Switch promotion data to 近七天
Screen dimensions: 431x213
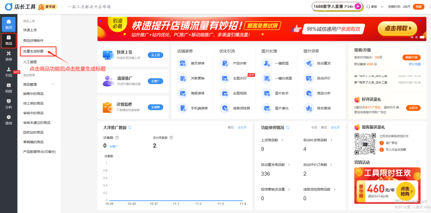coord(242,127)
